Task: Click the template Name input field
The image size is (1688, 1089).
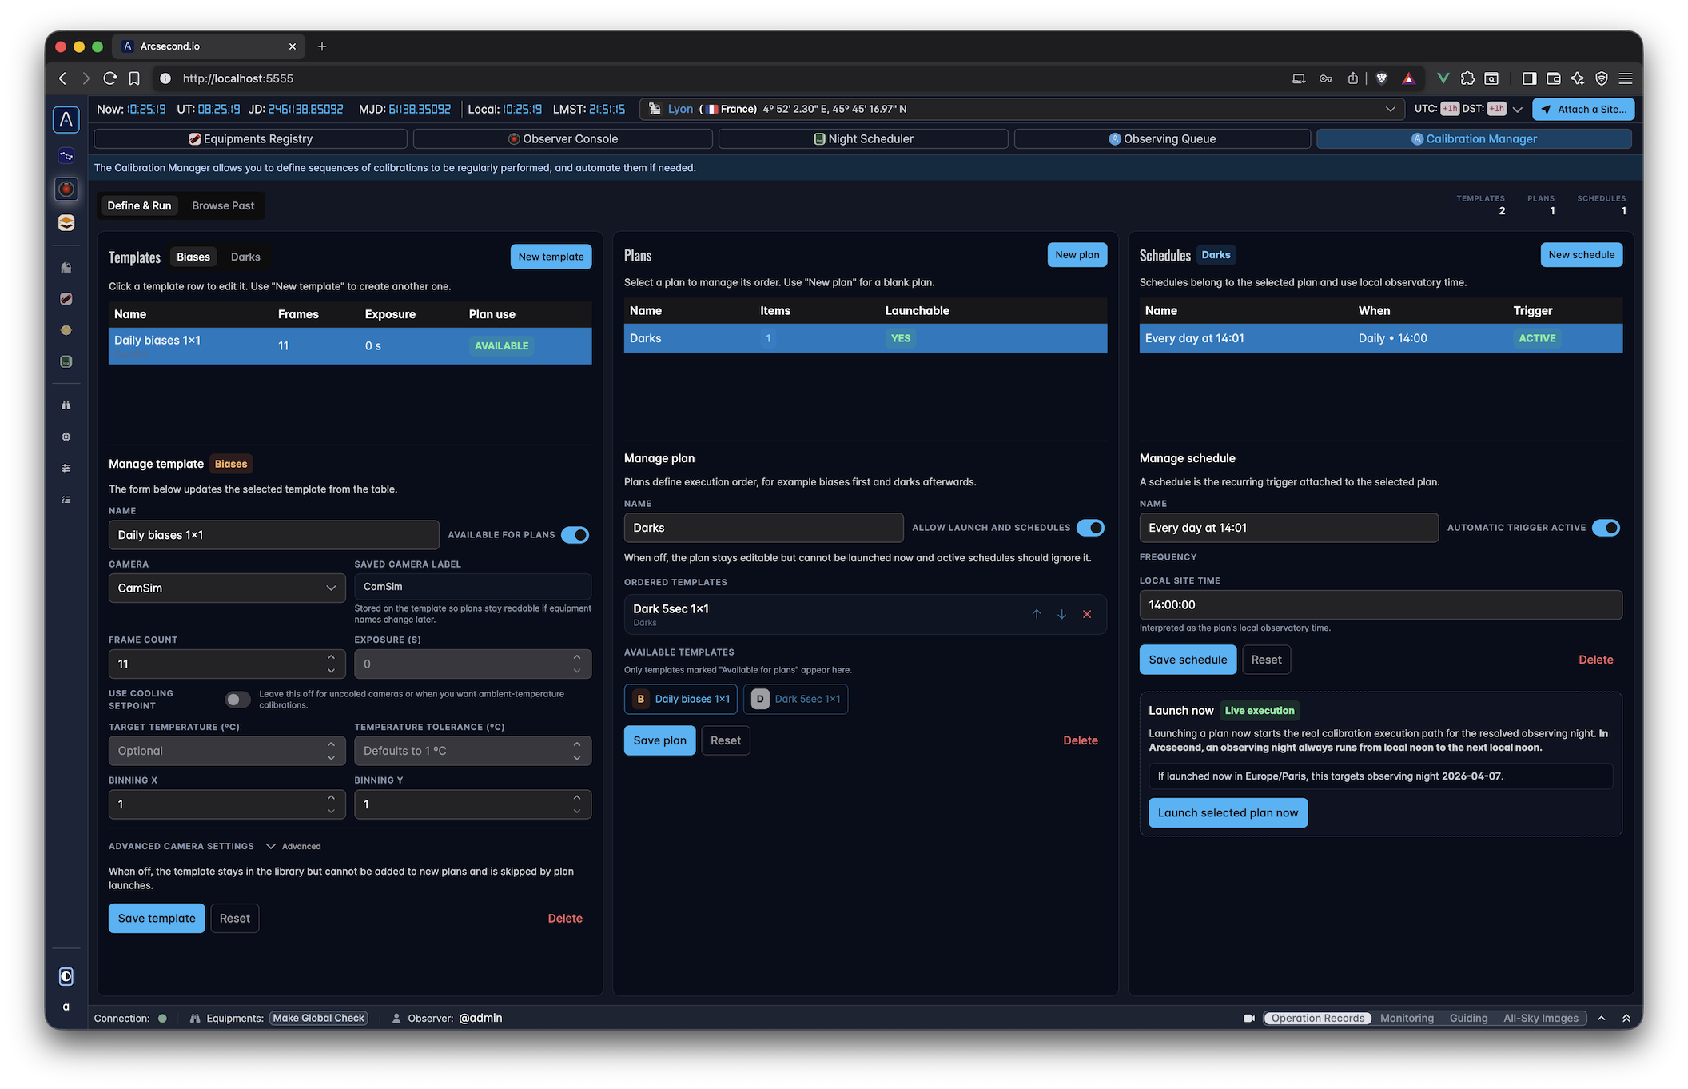Action: click(x=273, y=535)
